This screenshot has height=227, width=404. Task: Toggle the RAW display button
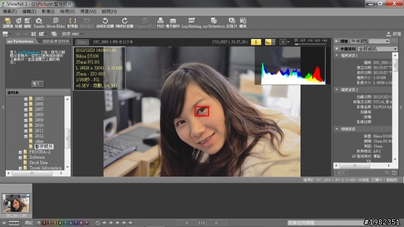[82, 42]
